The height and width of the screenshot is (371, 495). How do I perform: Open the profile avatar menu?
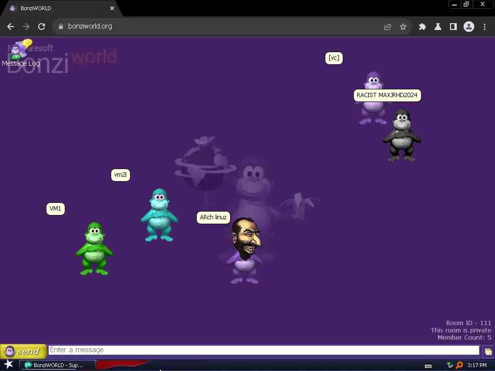469,27
